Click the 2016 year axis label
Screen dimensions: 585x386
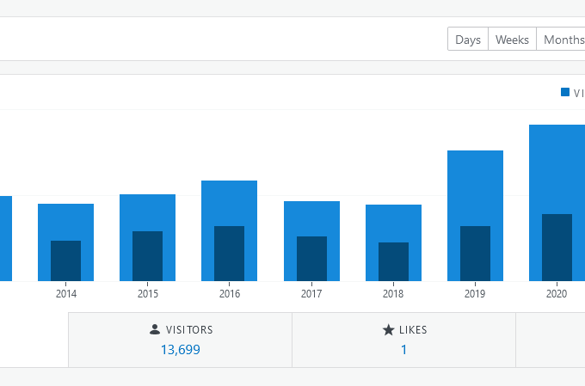click(229, 294)
